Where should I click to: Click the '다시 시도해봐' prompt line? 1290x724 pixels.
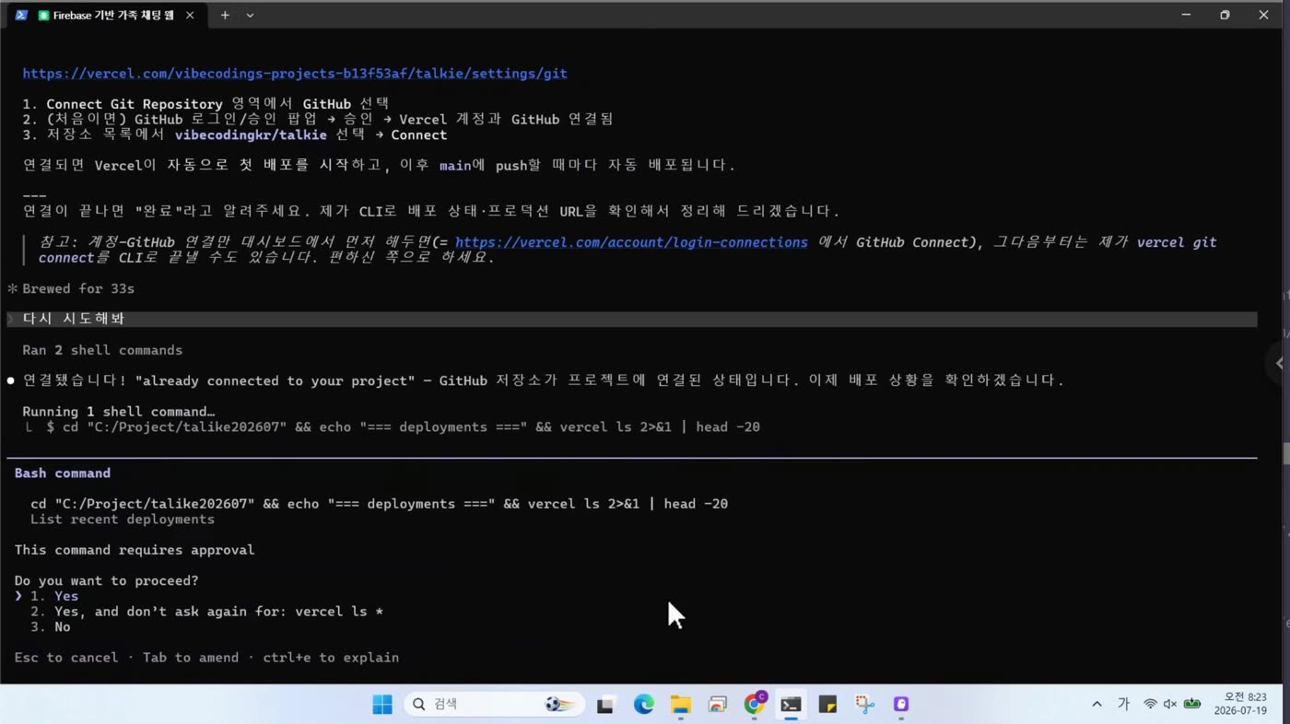pyautogui.click(x=631, y=319)
